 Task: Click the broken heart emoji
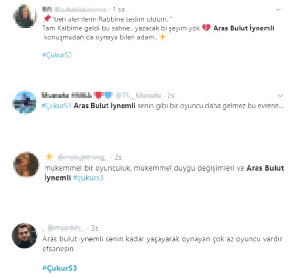point(206,28)
